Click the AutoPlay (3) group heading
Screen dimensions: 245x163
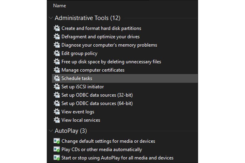(71, 131)
